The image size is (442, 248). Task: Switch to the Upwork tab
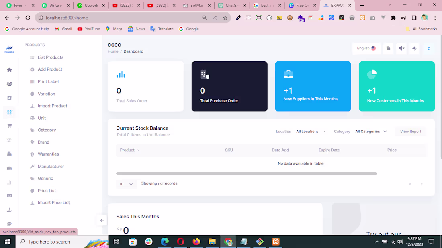click(x=91, y=5)
